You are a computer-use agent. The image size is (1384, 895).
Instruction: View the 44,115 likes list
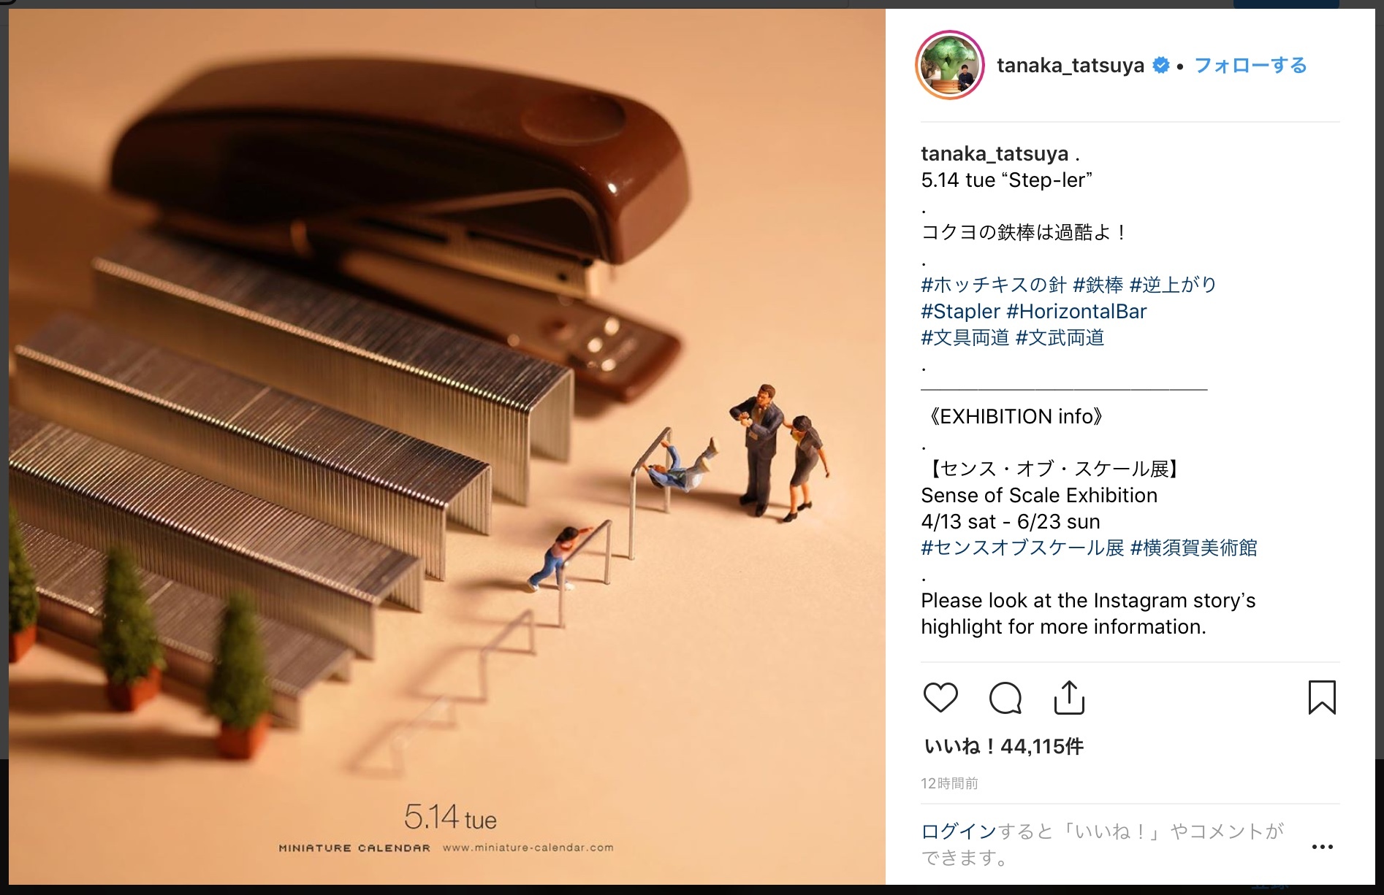pos(1003,746)
